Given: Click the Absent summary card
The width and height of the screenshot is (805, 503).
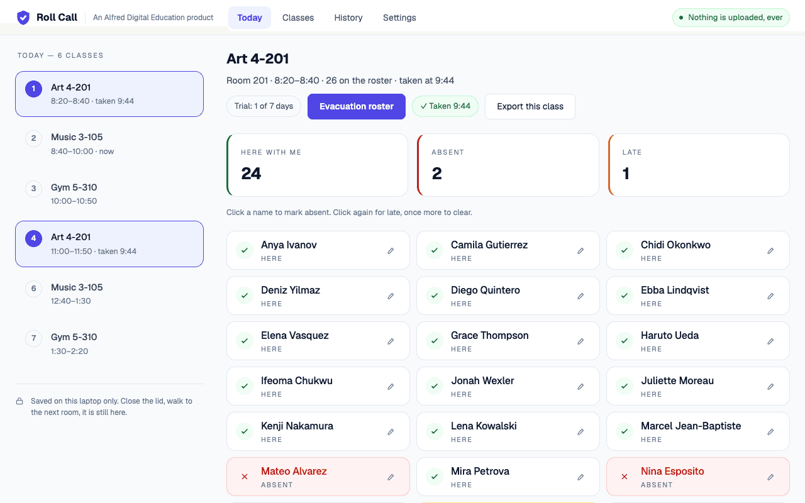Looking at the screenshot, I should coord(508,165).
